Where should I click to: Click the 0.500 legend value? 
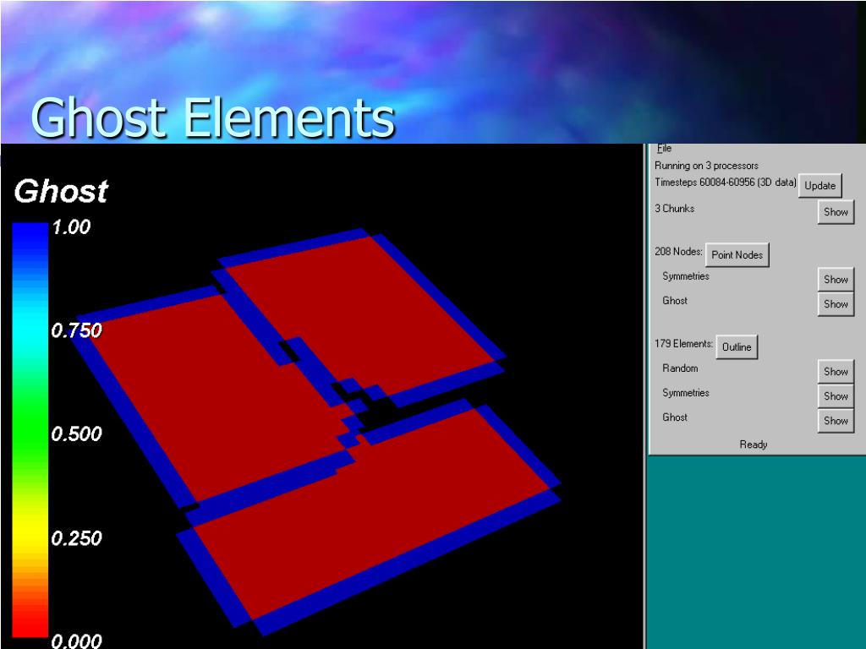pos(76,434)
